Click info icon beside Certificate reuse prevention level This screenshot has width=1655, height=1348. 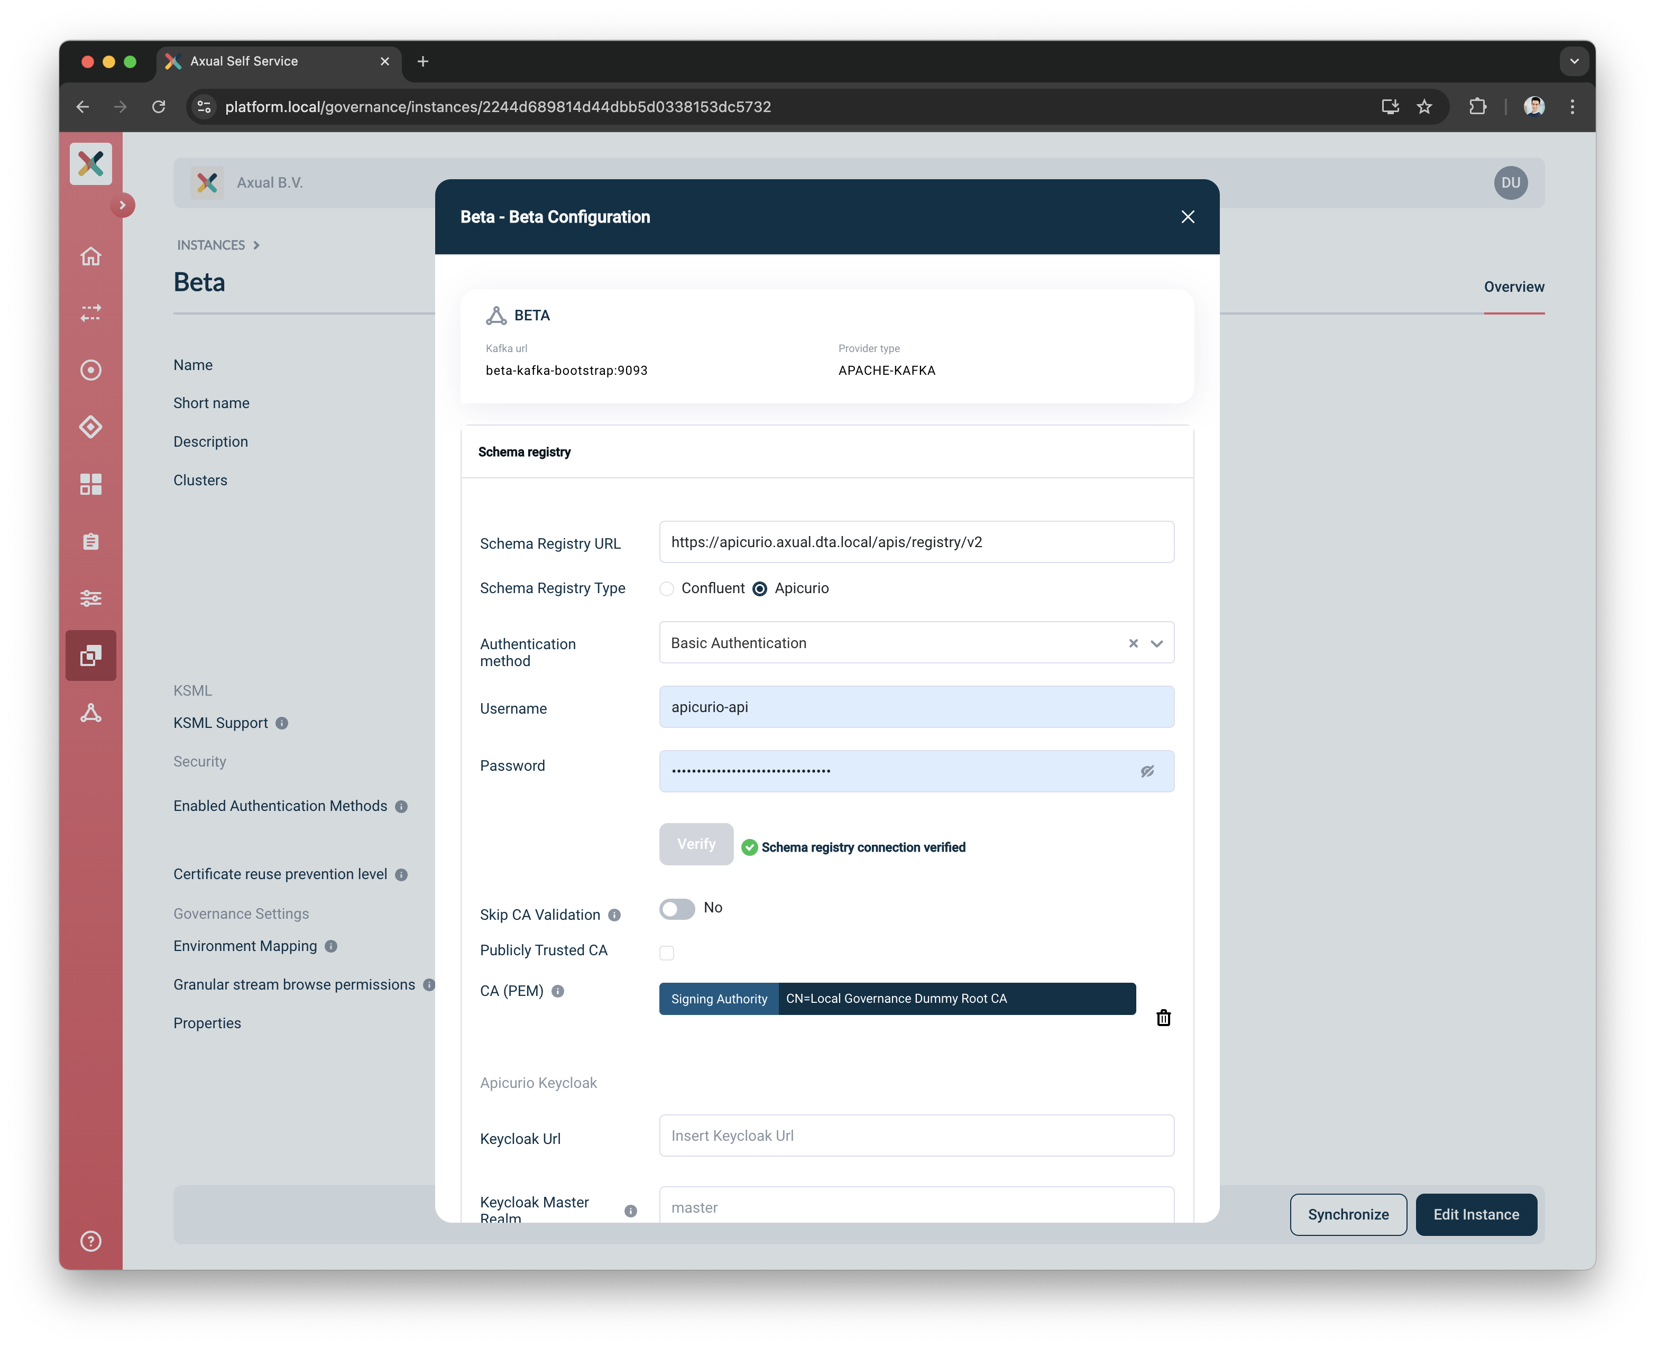[x=401, y=874]
